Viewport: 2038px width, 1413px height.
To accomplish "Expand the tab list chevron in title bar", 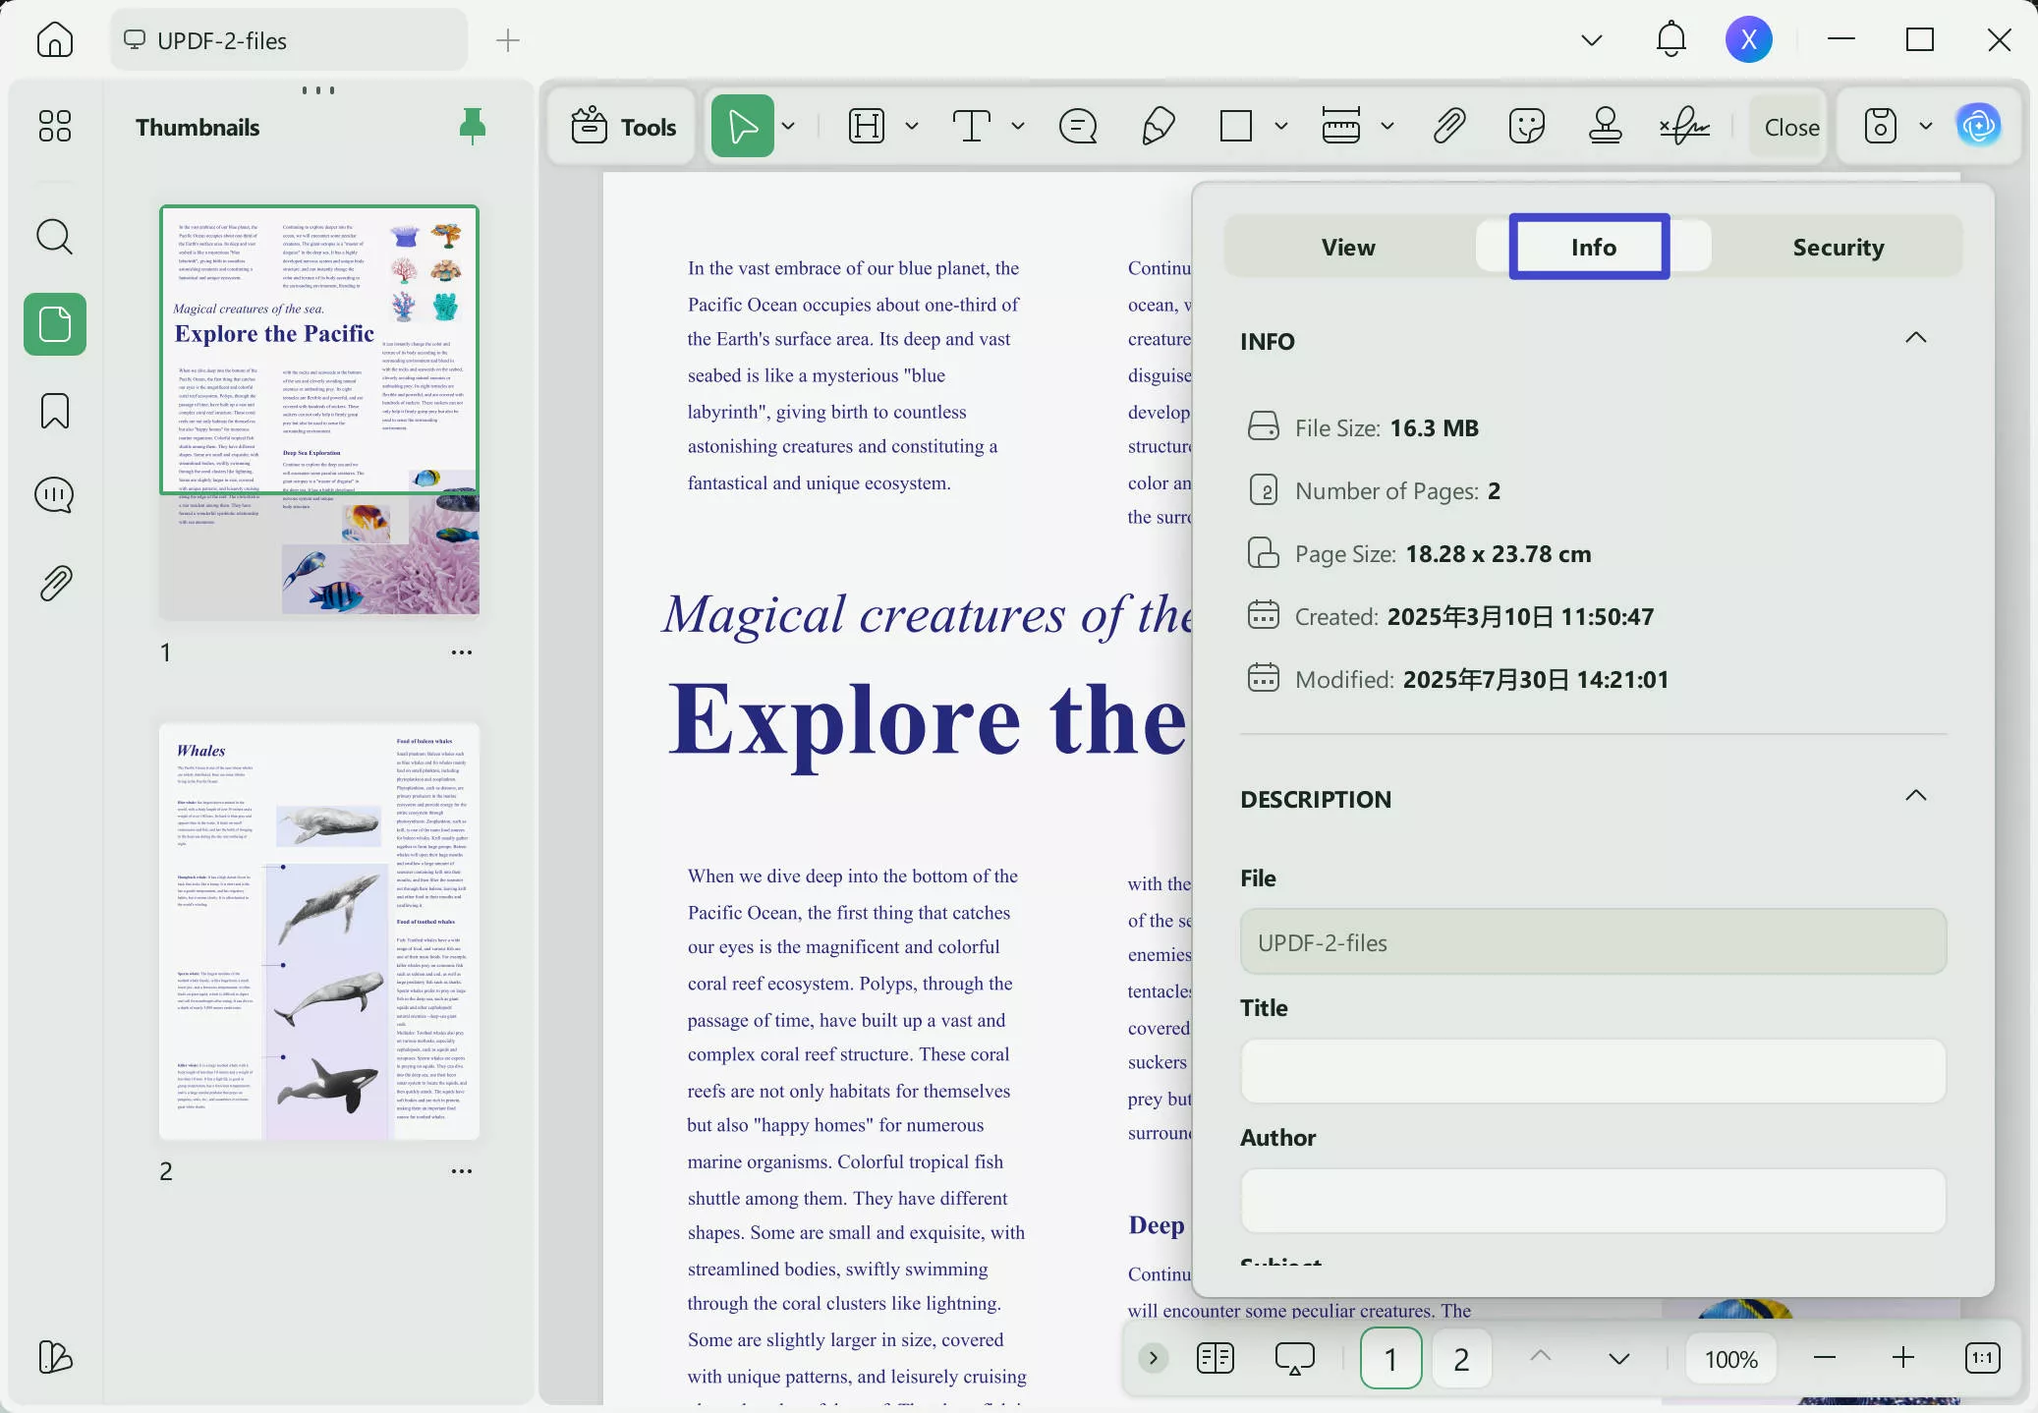I will (x=1592, y=40).
